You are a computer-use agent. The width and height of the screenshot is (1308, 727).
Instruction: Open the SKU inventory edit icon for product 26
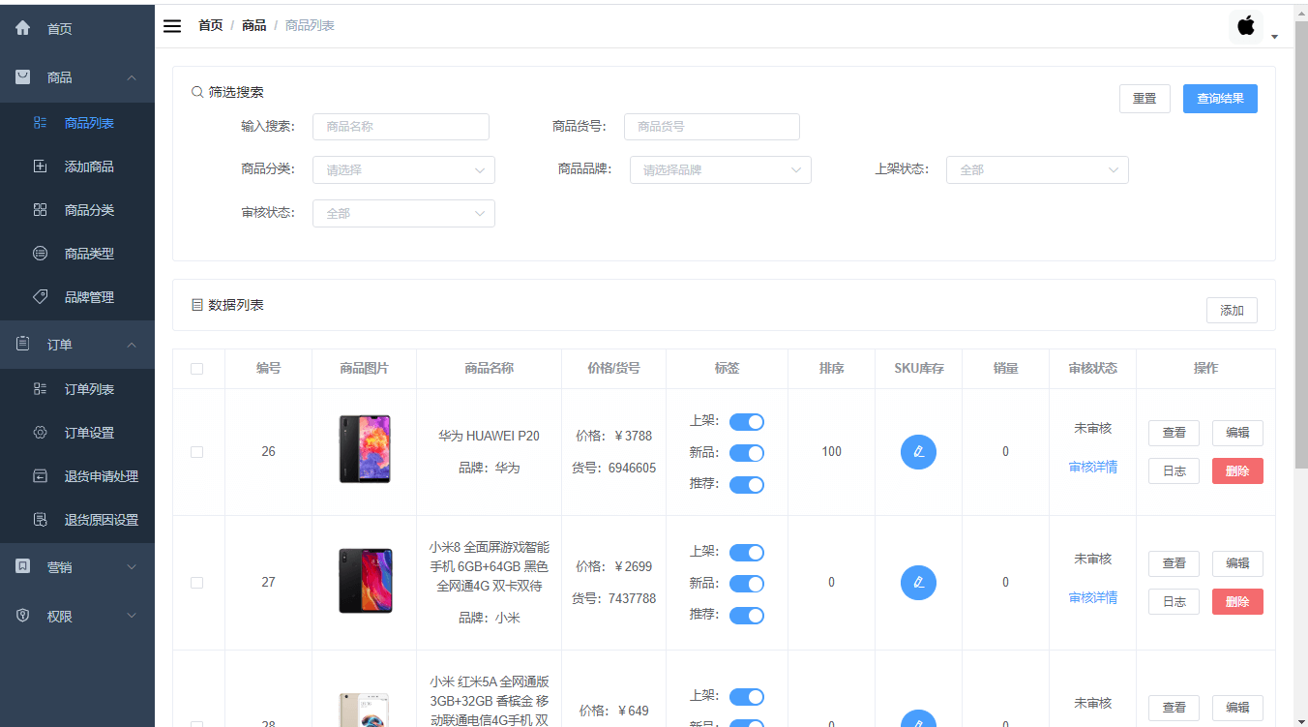click(918, 451)
